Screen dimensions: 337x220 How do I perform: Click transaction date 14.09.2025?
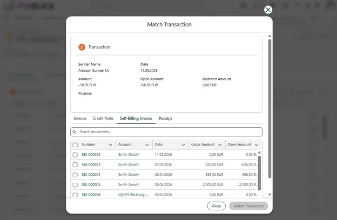click(149, 71)
